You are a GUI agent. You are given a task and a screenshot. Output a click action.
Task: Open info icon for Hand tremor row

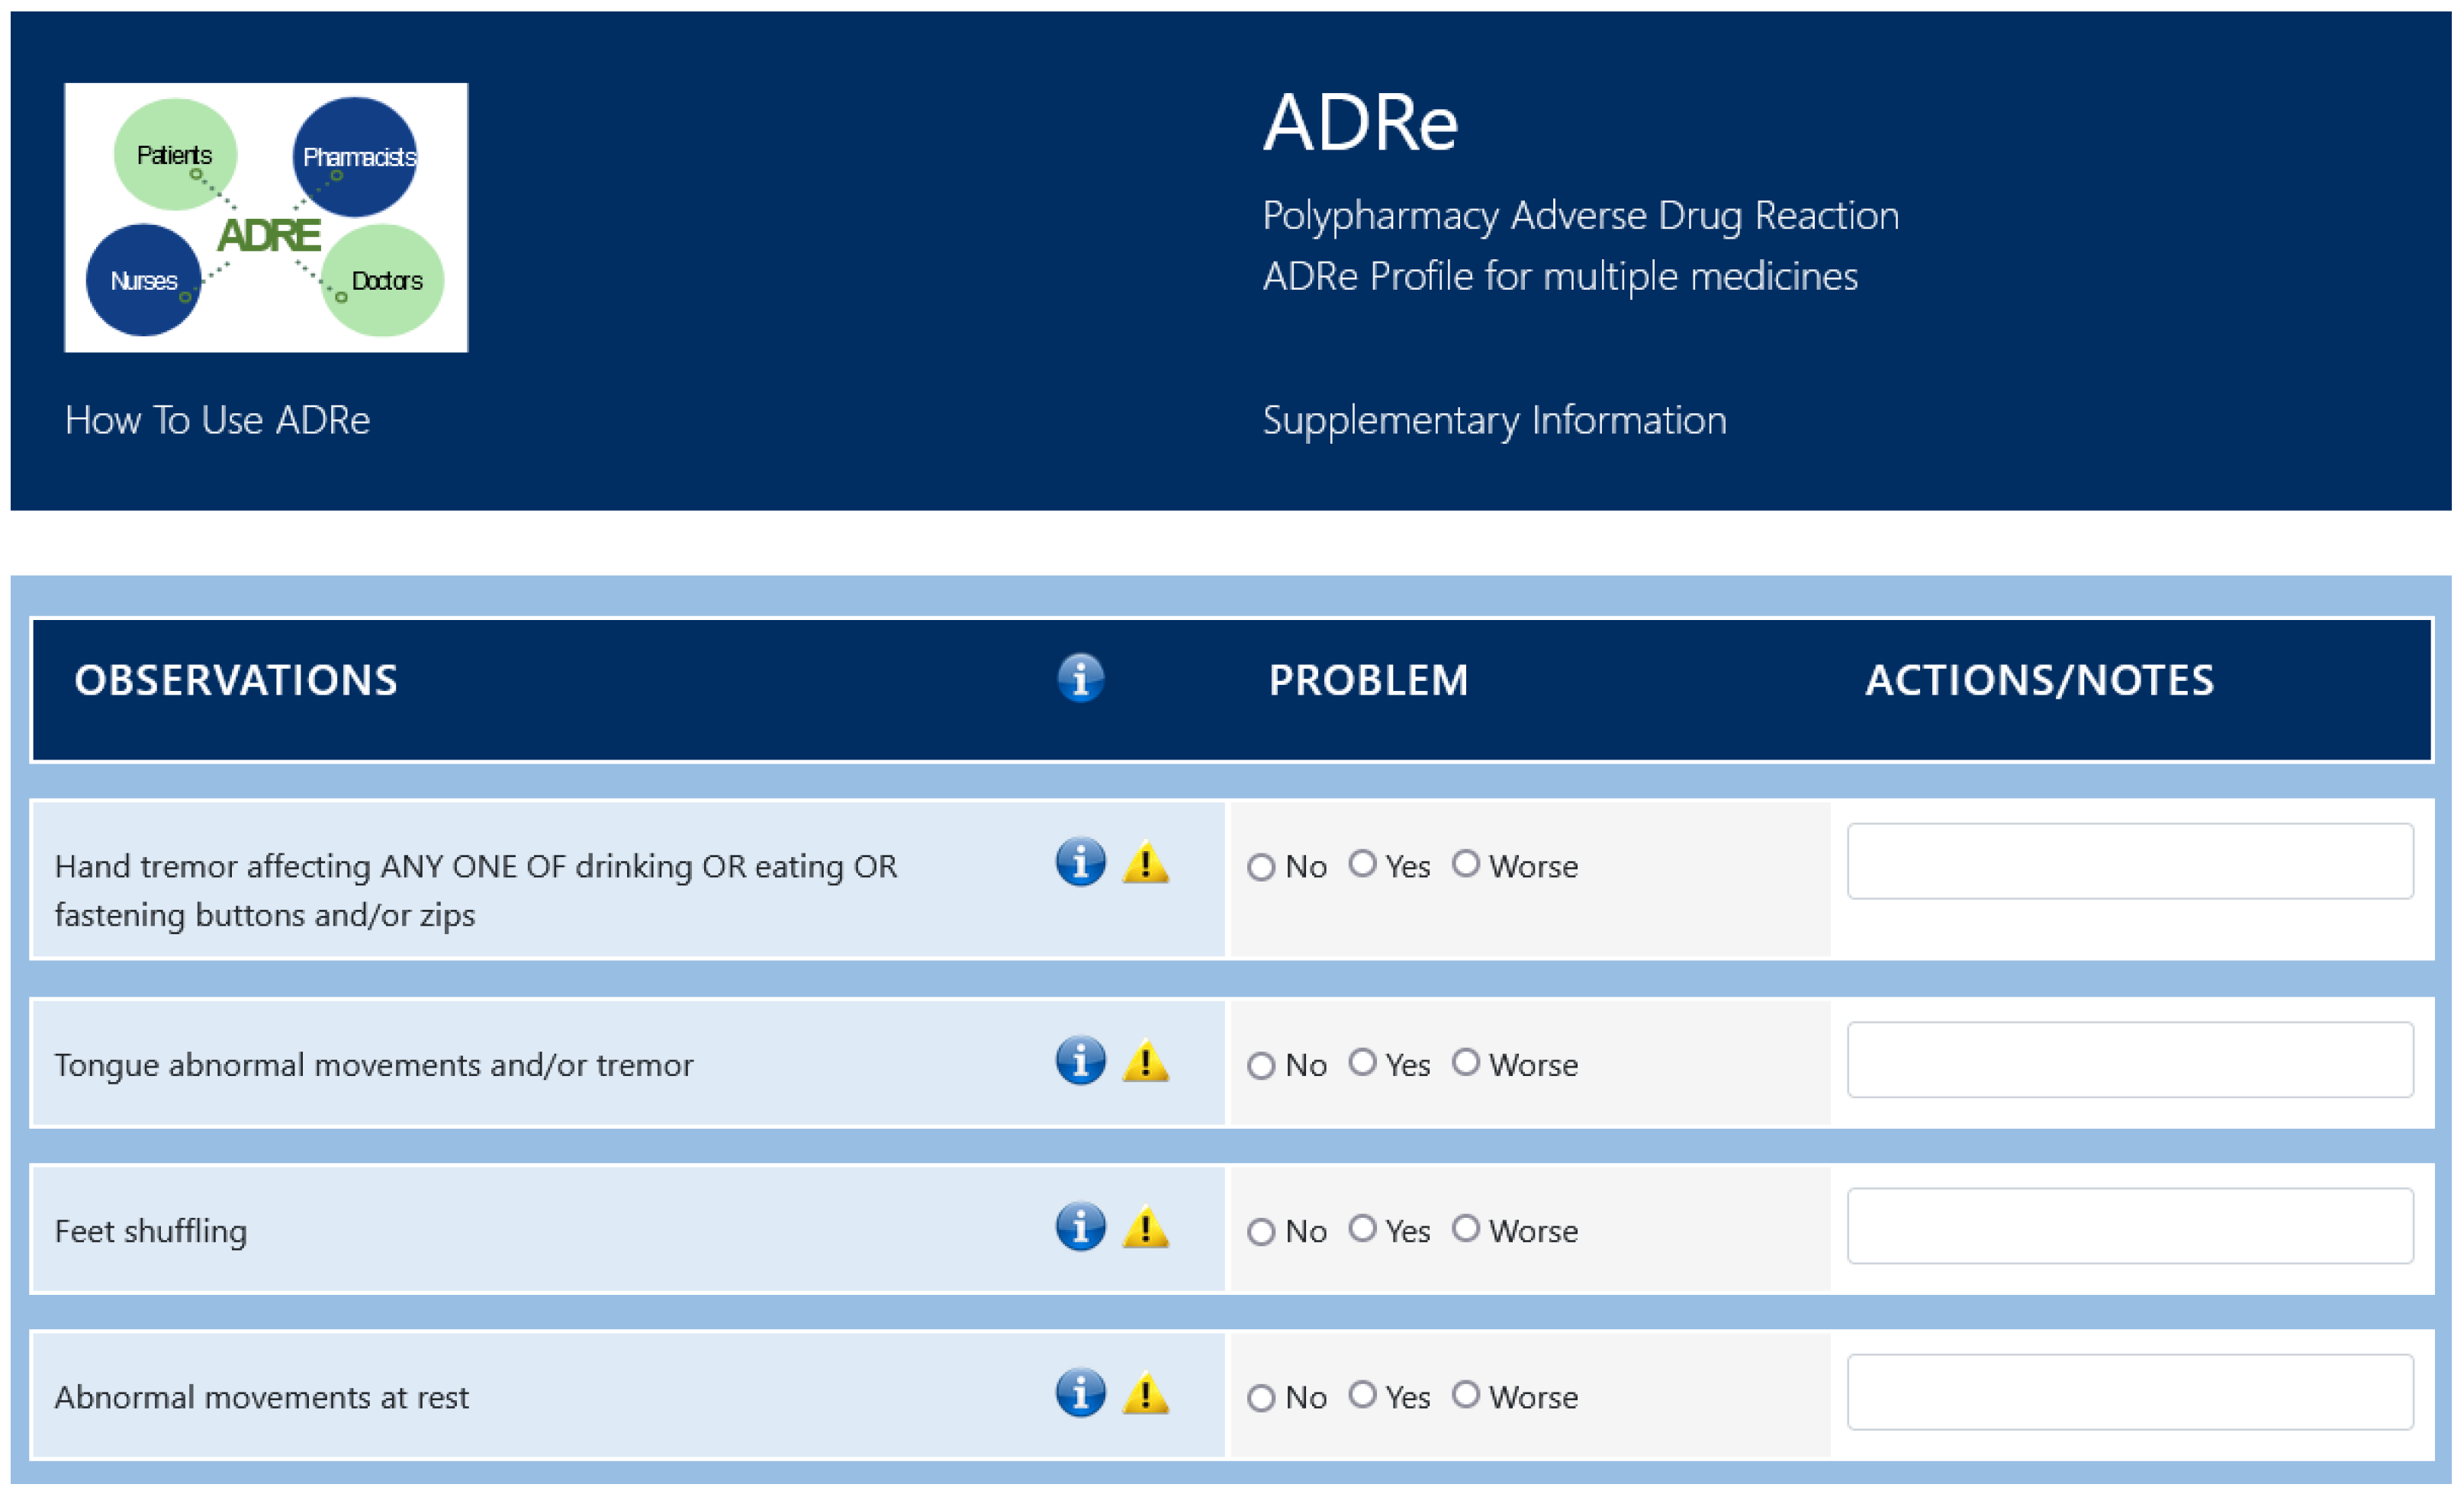[x=1080, y=862]
